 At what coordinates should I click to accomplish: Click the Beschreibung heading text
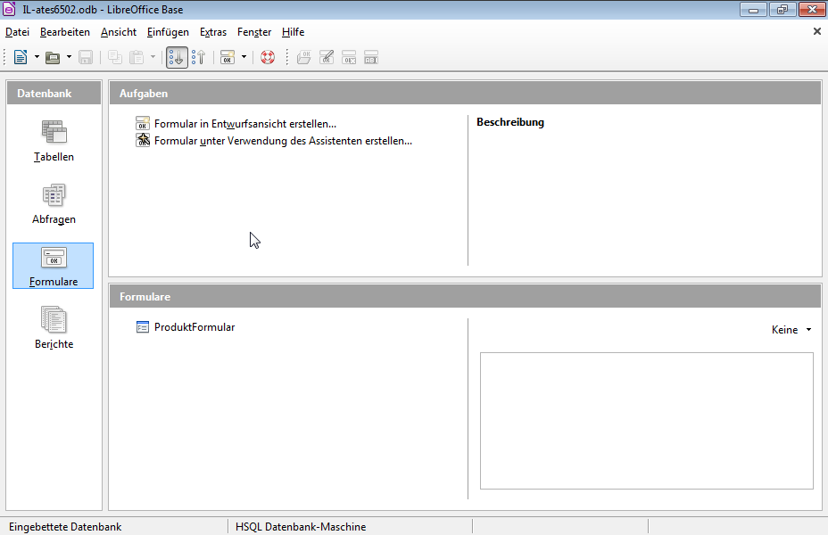510,122
